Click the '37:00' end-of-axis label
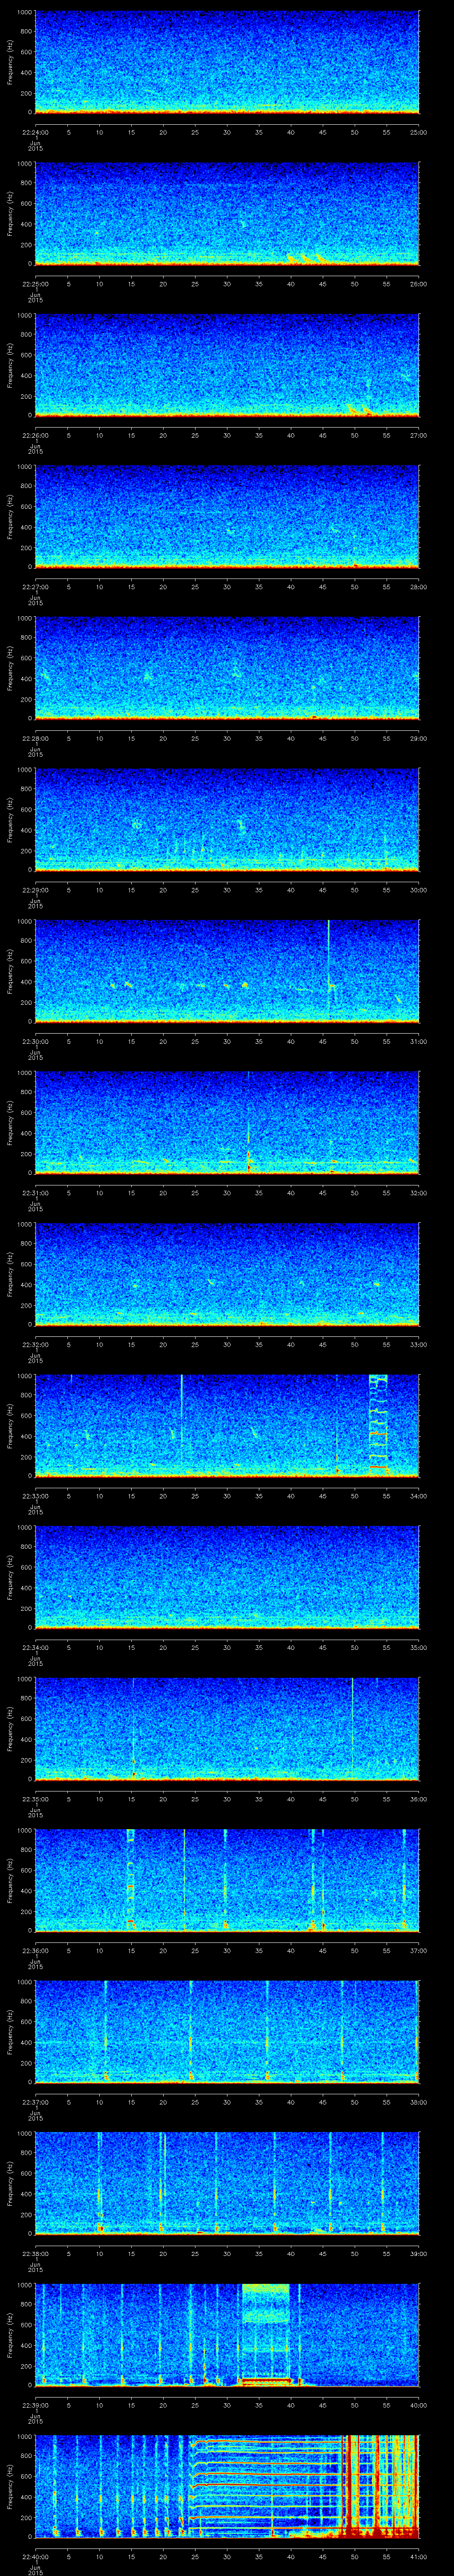The image size is (454, 2576). (x=419, y=1950)
